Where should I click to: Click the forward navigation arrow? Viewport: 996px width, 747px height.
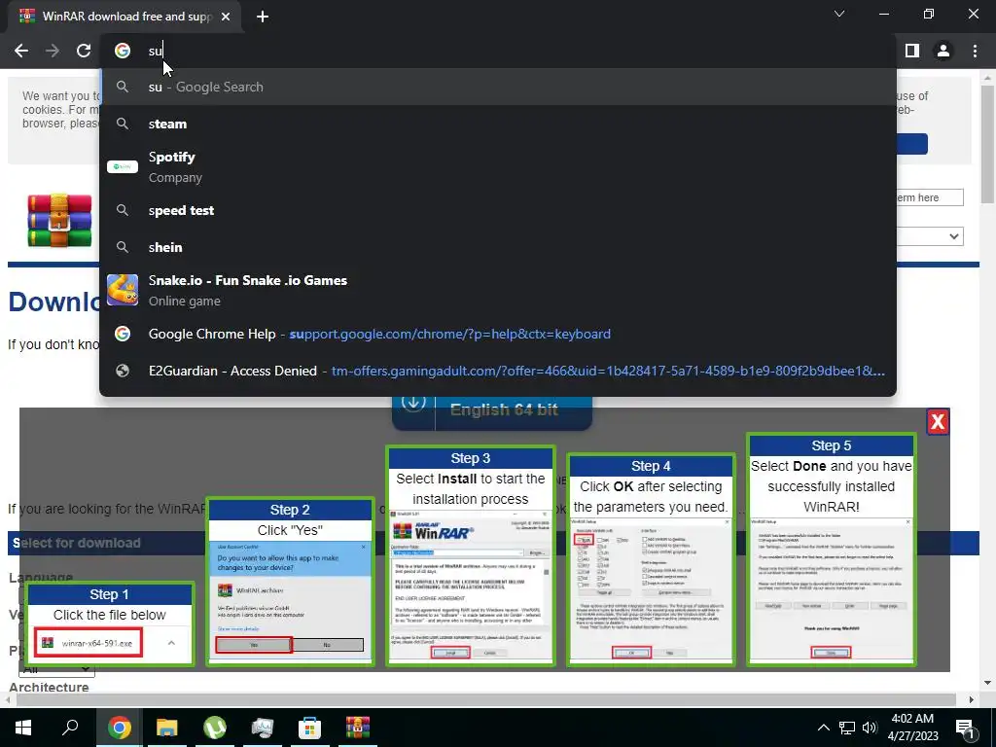53,51
